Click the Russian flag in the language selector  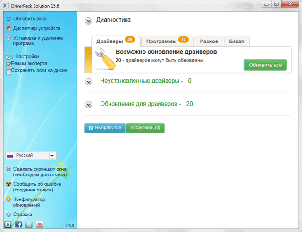pyautogui.click(x=10, y=156)
